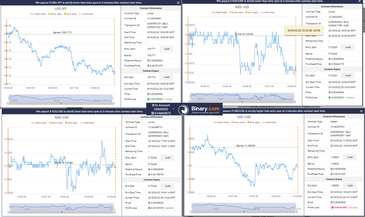Hide Start time series in NZD/USD 18:03:46 chart
This screenshot has height=217, width=365.
219,13
